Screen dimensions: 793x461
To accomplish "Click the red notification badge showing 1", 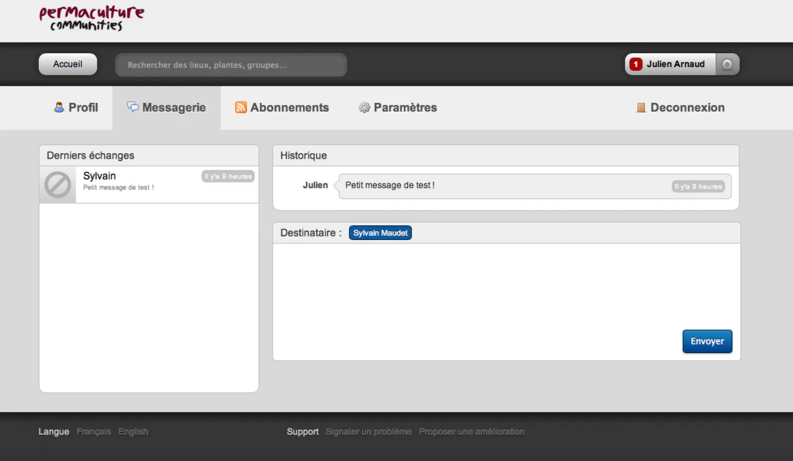I will point(635,64).
